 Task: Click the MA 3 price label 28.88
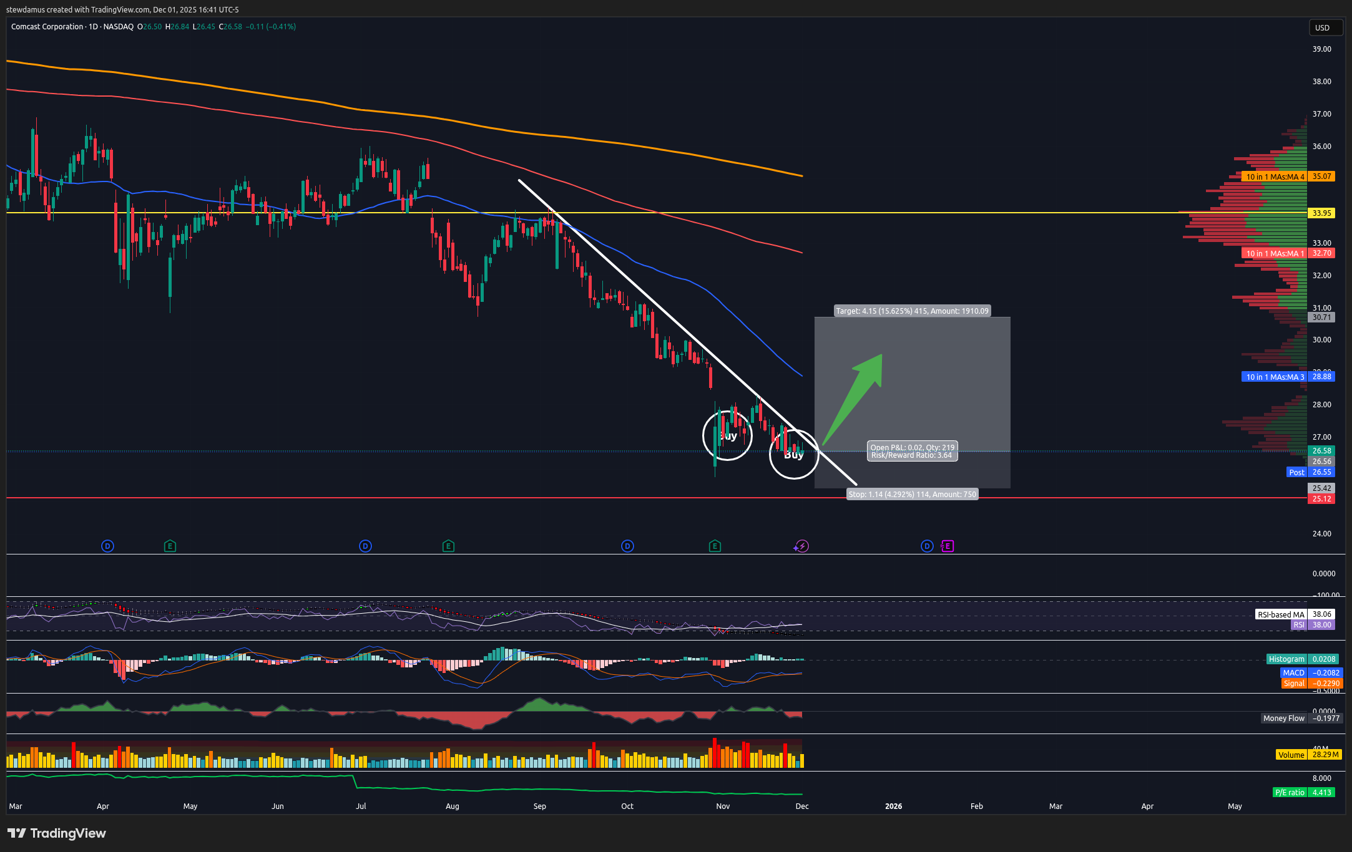(1321, 377)
